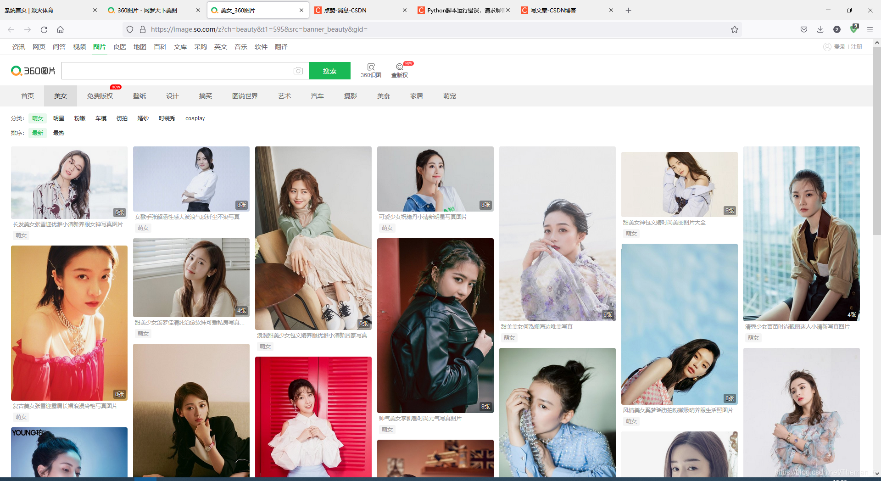
Task: Open a new browser tab
Action: tap(629, 10)
